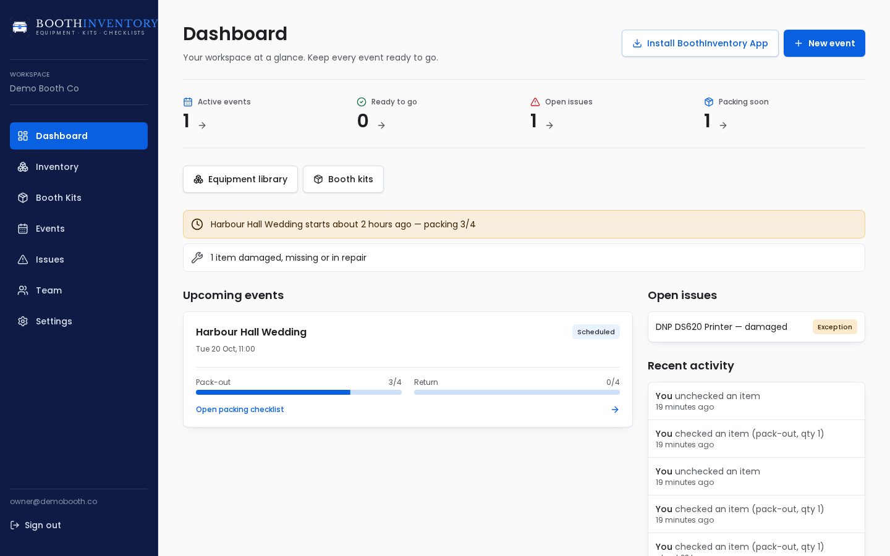The height and width of the screenshot is (556, 890).
Task: Select the Demo Booth Co workspace name
Action: (x=44, y=88)
